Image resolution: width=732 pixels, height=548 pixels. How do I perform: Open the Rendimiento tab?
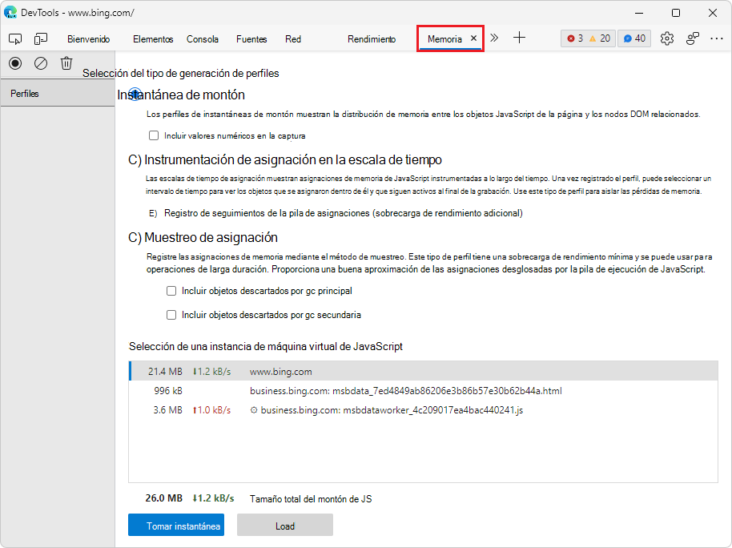(x=372, y=39)
